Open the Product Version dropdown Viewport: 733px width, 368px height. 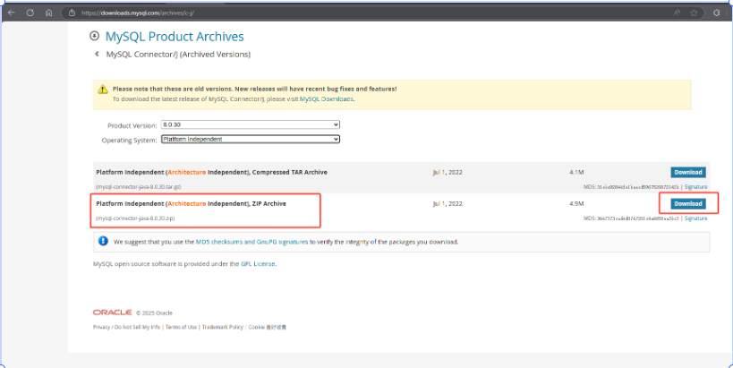[251, 124]
